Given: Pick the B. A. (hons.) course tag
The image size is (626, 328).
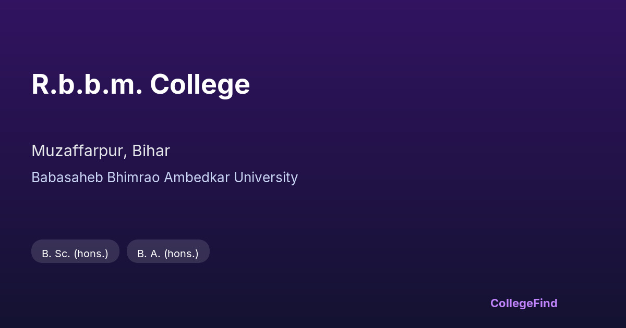Looking at the screenshot, I should [x=168, y=254].
